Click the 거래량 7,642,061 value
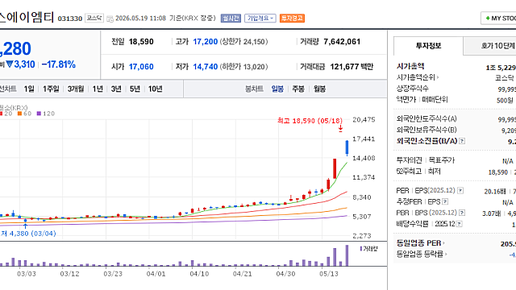This screenshot has width=516, height=290. click(x=342, y=42)
